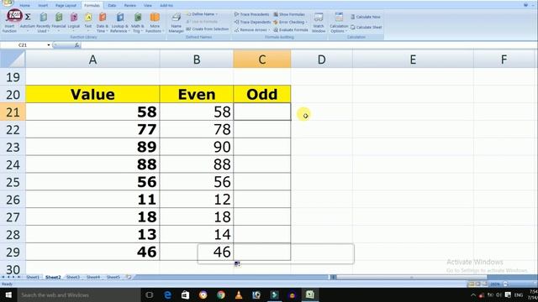Open the View ribbon tab

click(x=148, y=6)
